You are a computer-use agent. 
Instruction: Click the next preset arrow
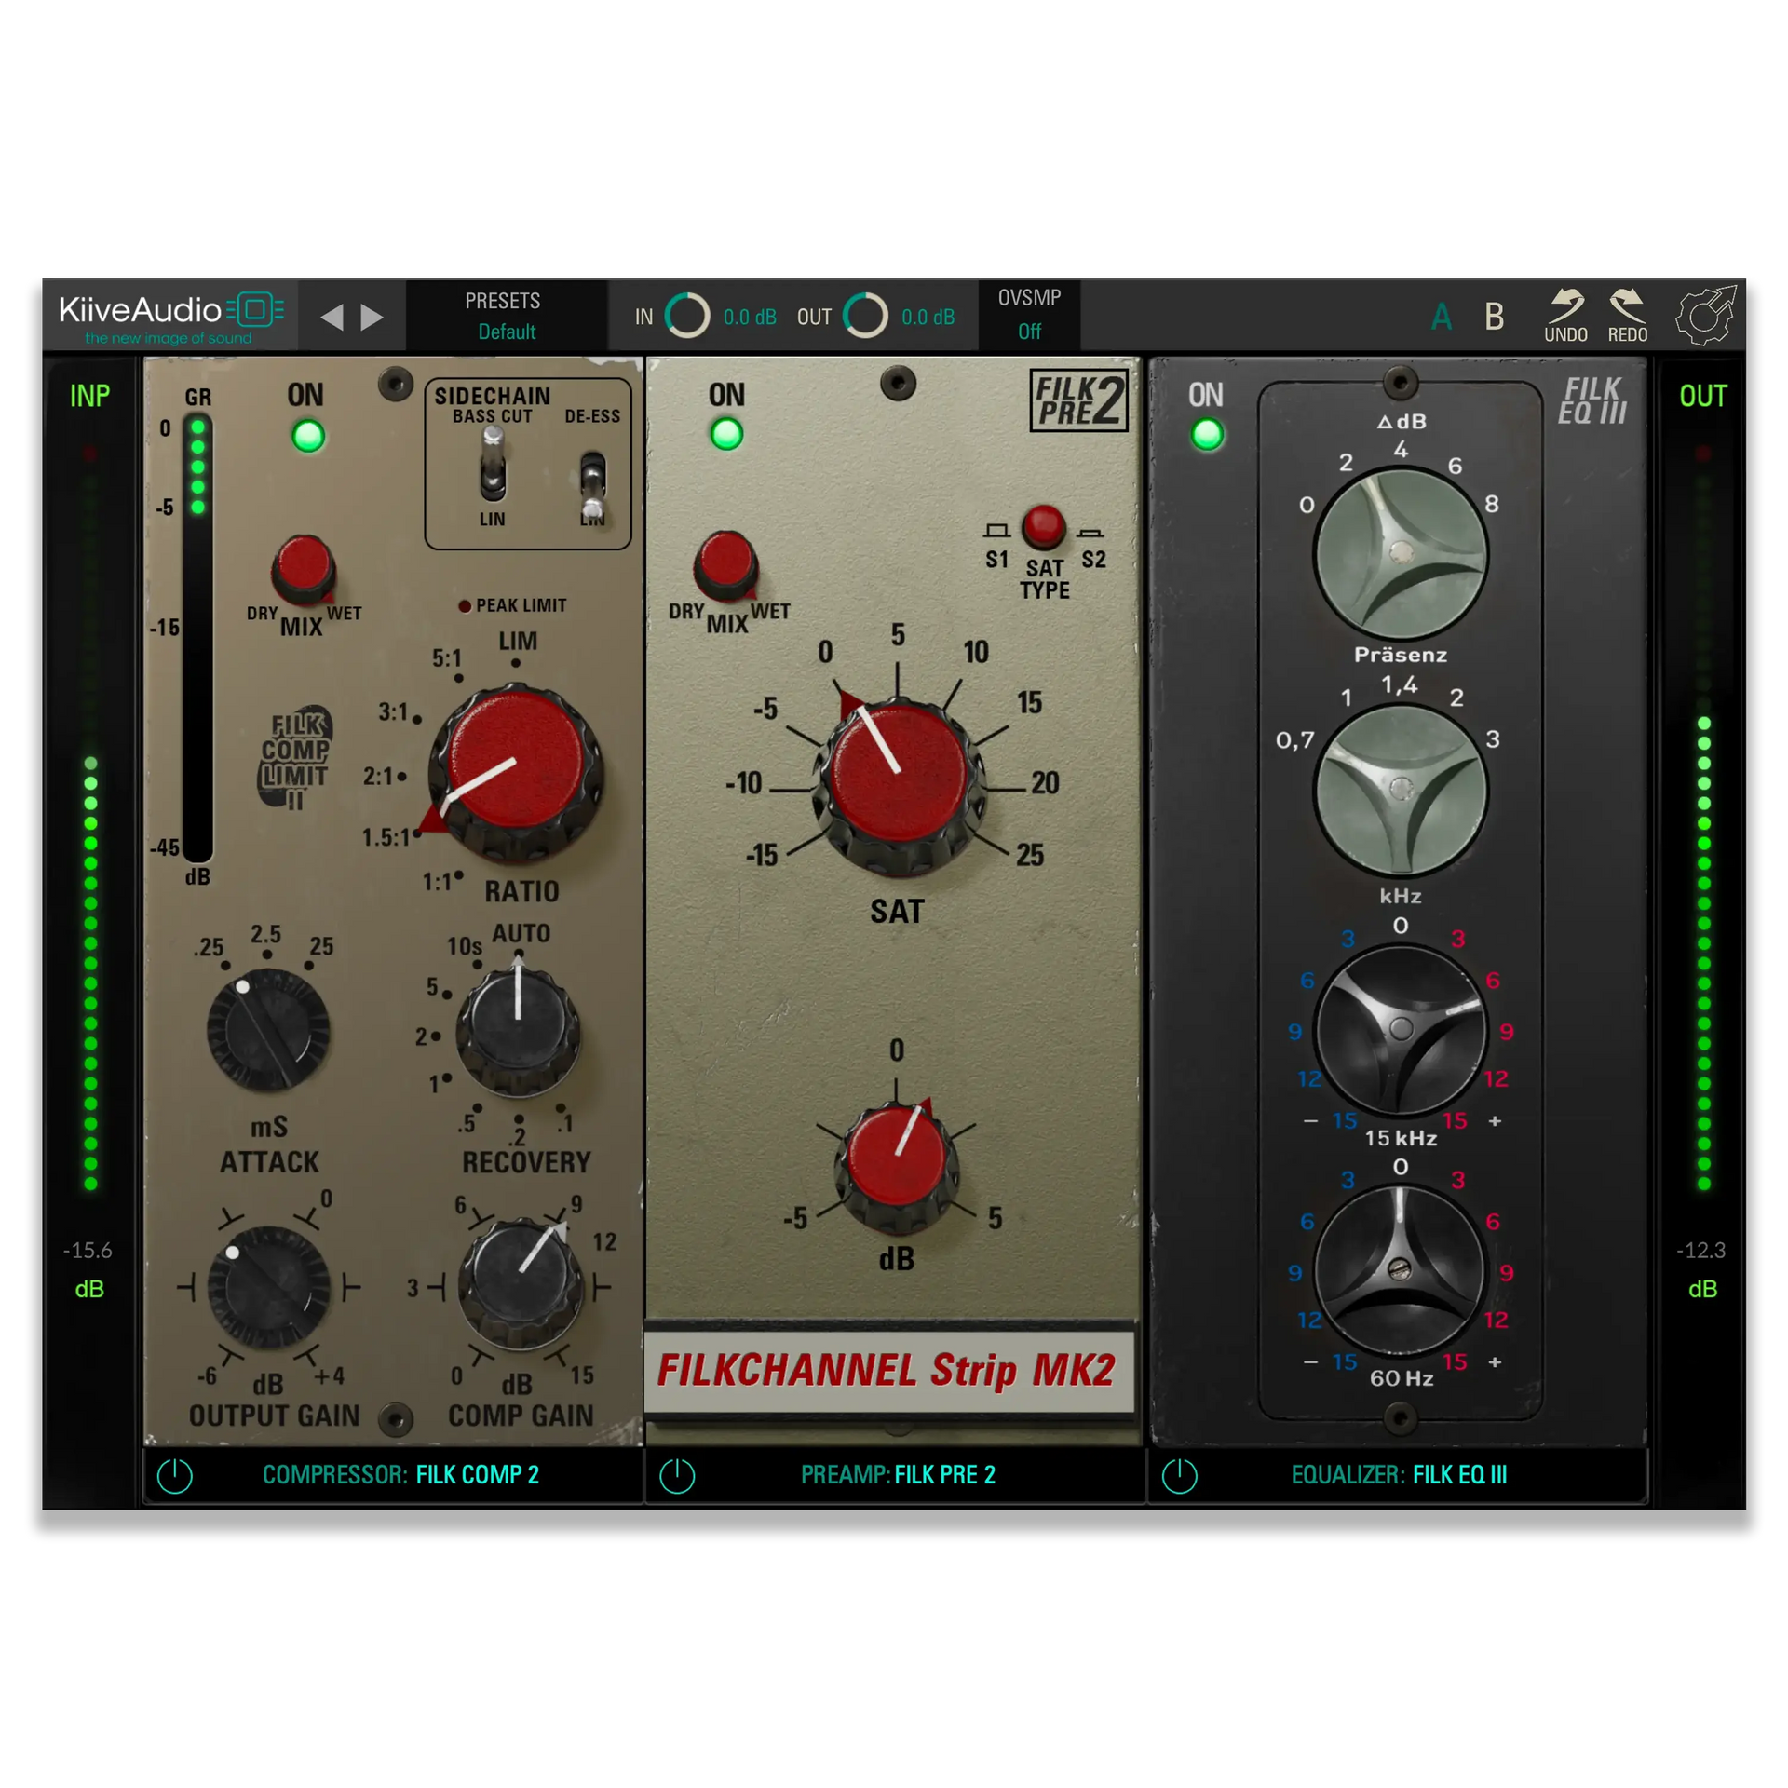[x=372, y=317]
